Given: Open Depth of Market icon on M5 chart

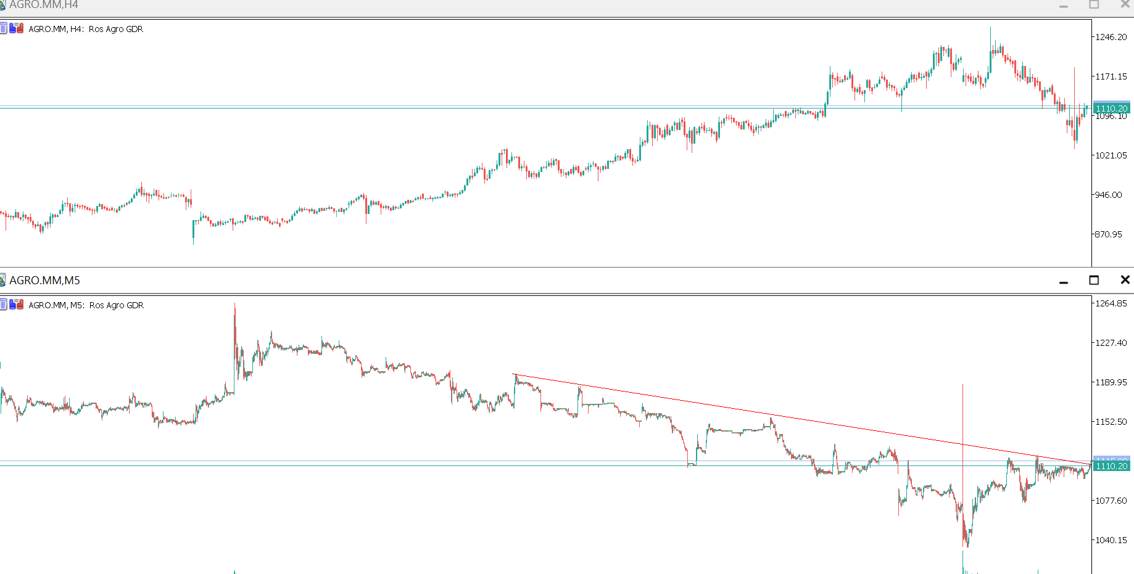Looking at the screenshot, I should (x=3, y=305).
